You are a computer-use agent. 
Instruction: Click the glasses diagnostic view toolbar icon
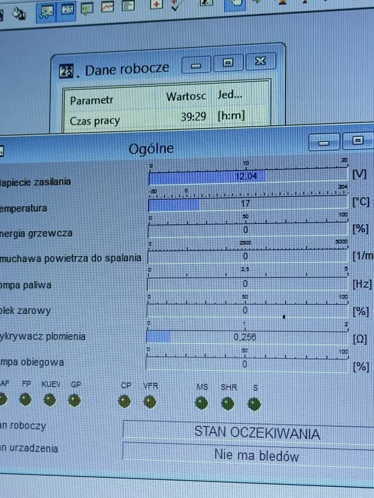[47, 13]
